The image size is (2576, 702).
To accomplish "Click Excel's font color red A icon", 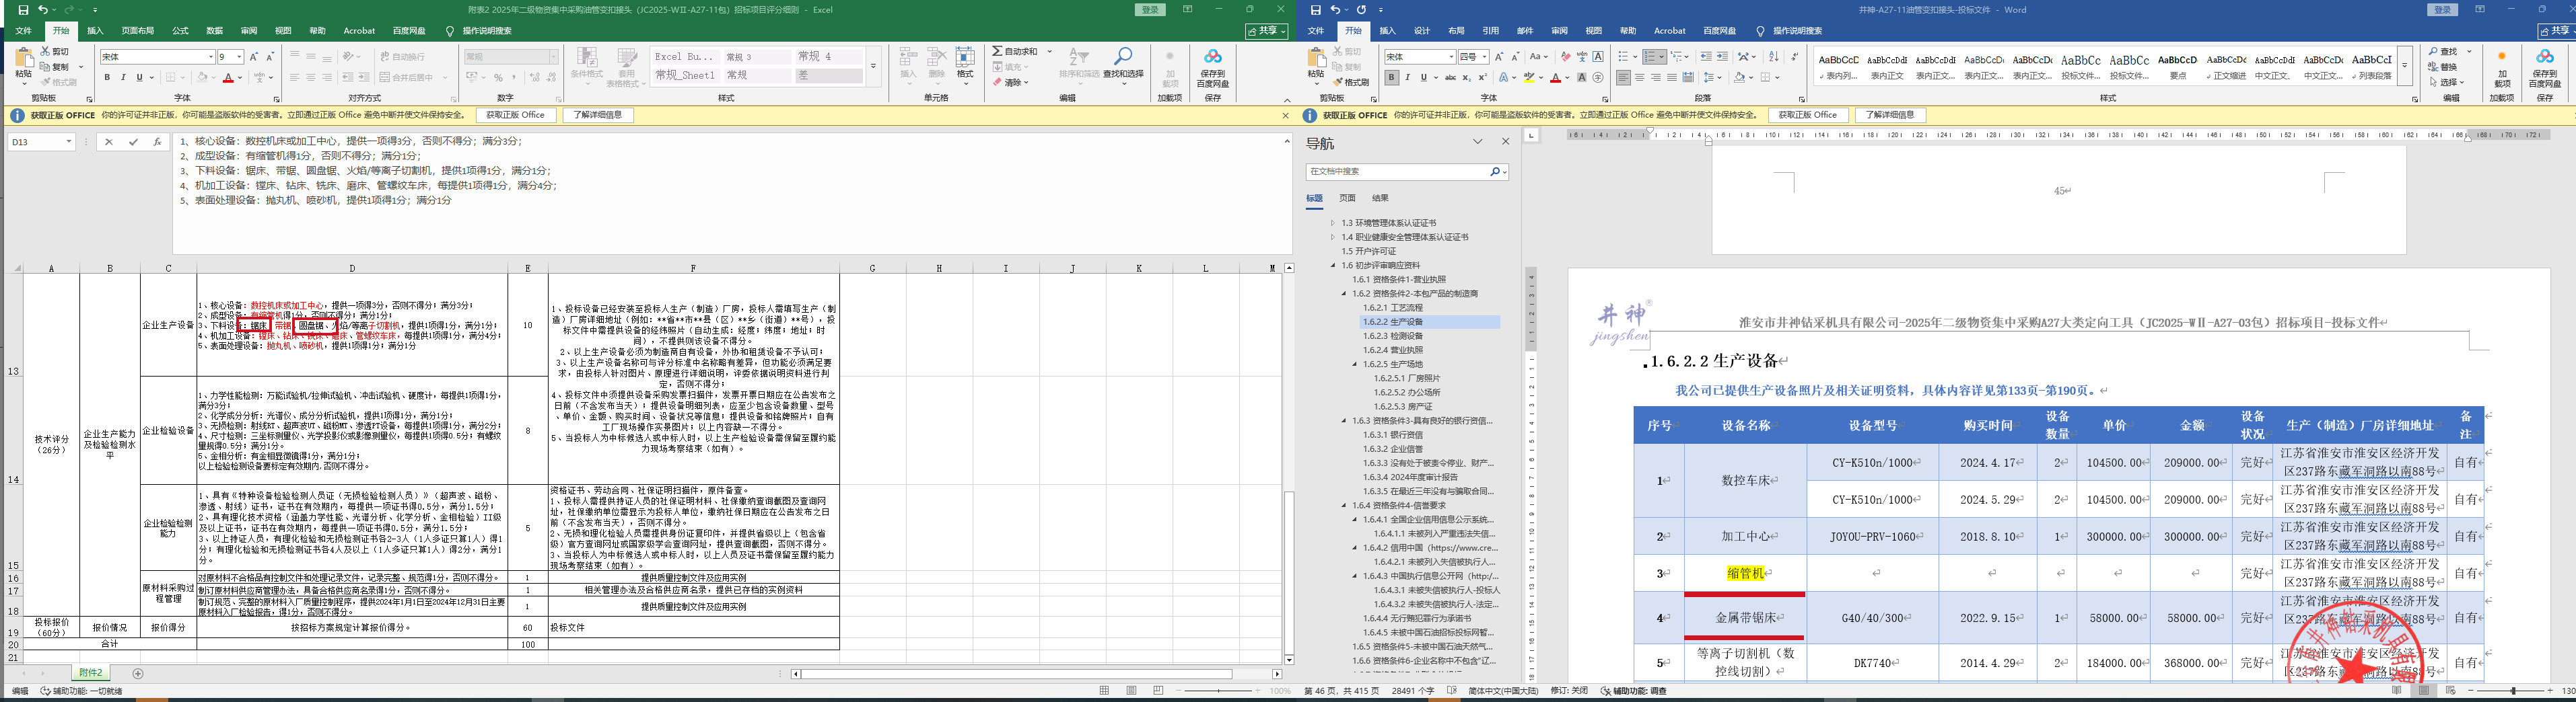I will click(x=228, y=78).
